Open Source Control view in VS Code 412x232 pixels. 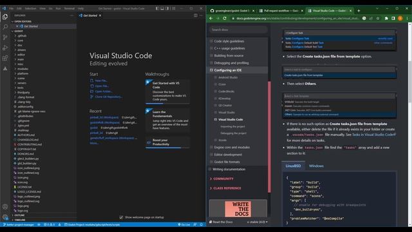[5, 37]
